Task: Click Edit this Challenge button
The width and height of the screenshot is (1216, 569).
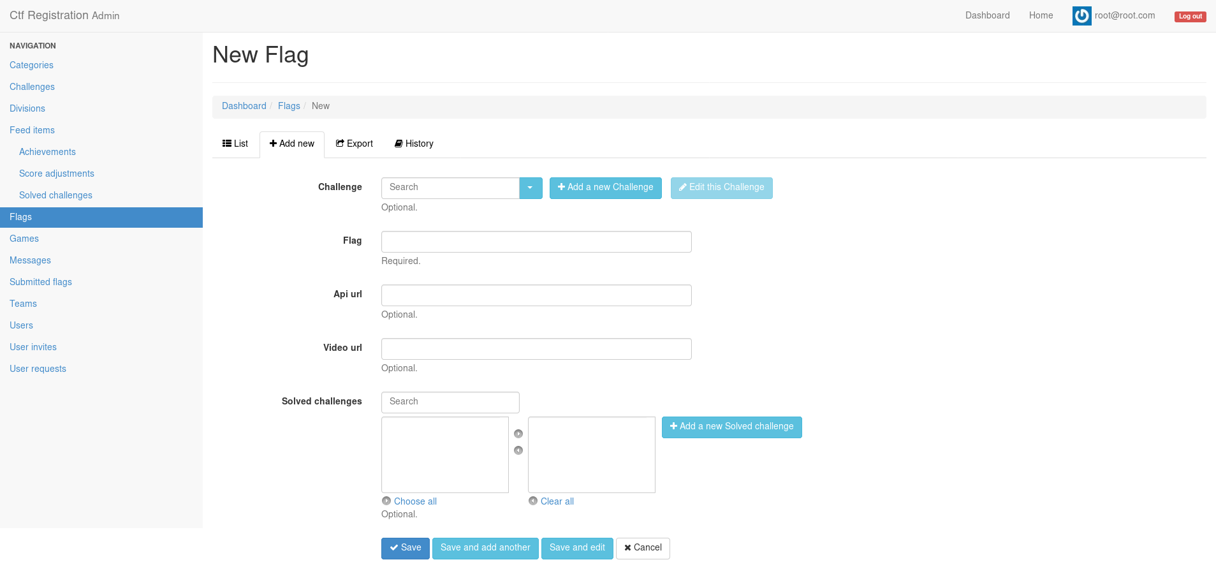Action: tap(722, 188)
